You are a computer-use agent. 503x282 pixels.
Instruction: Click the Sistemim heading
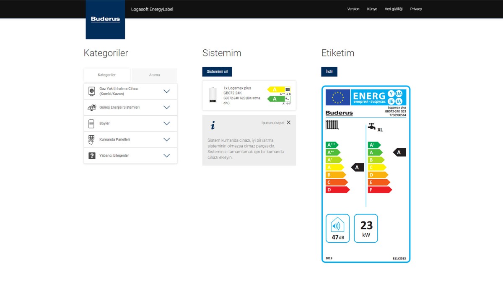(222, 53)
